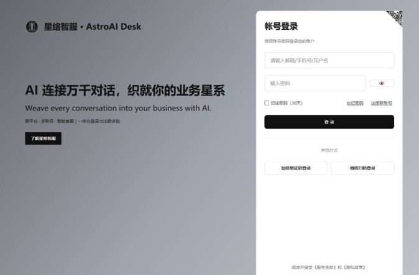Switch to QR code login corner icon
Screen dimensions: 419x275
pos(396,17)
